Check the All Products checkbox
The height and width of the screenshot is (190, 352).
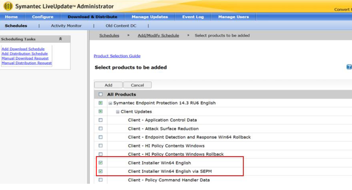pyautogui.click(x=100, y=95)
